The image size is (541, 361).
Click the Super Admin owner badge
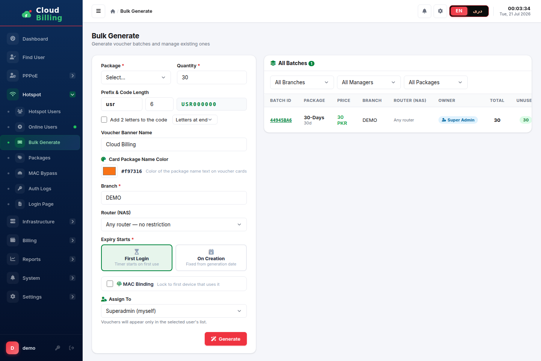click(458, 120)
